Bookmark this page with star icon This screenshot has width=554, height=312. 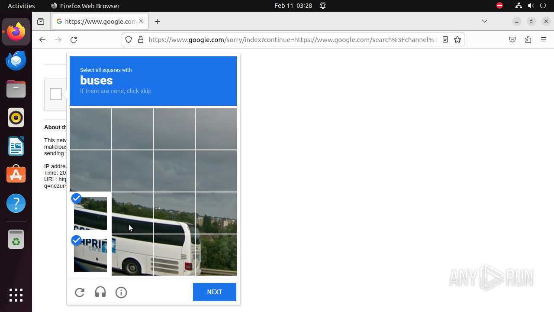tap(457, 39)
